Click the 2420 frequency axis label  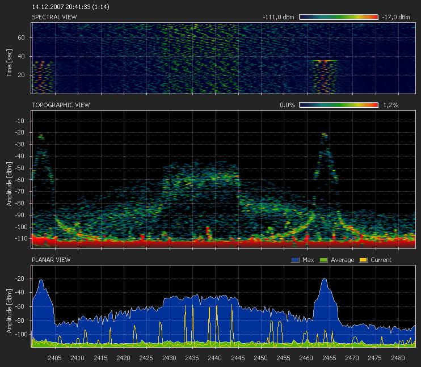124,358
